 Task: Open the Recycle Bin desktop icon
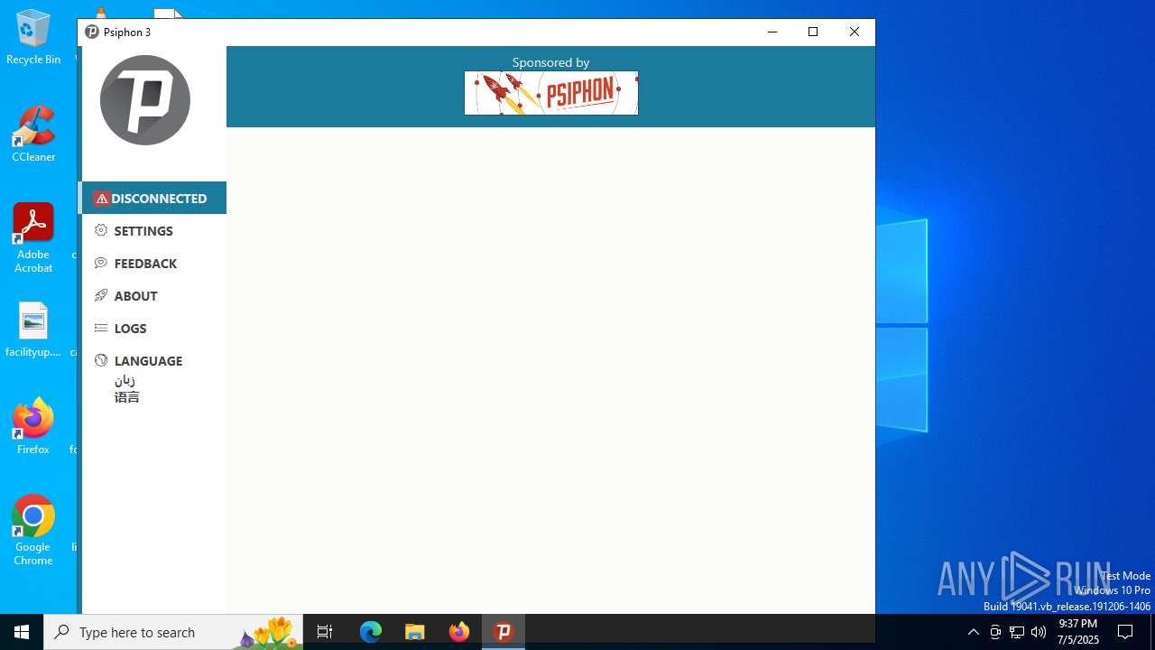[x=33, y=38]
